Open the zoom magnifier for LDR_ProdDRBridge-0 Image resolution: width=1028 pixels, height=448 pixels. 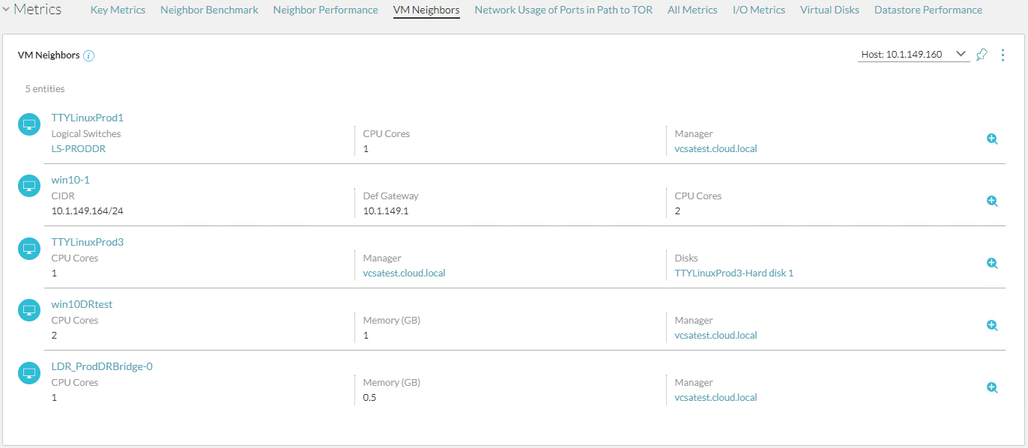coord(991,387)
